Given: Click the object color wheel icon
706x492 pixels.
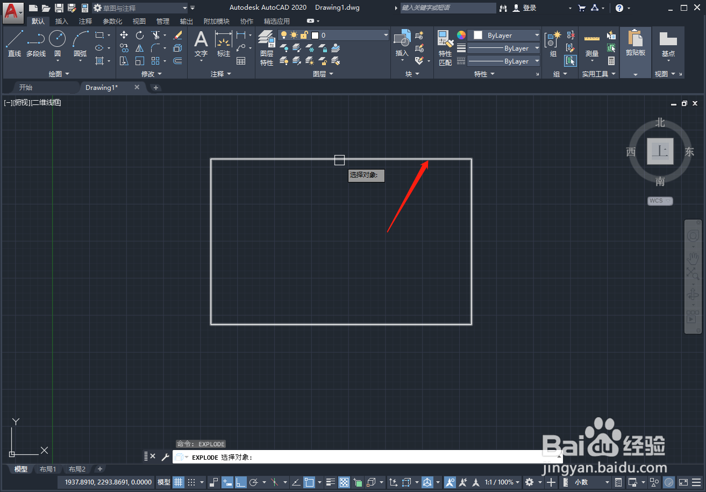Looking at the screenshot, I should point(461,35).
